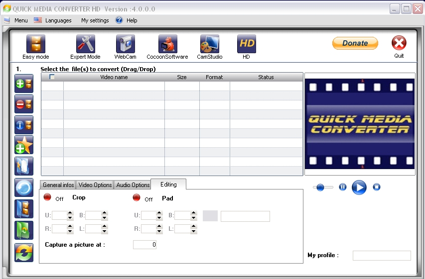Decrease Crop R value with down arrow
This screenshot has width=425, height=279.
(x=70, y=231)
